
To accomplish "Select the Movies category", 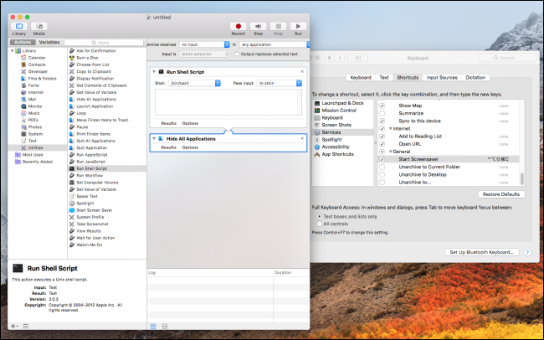I will coord(35,106).
